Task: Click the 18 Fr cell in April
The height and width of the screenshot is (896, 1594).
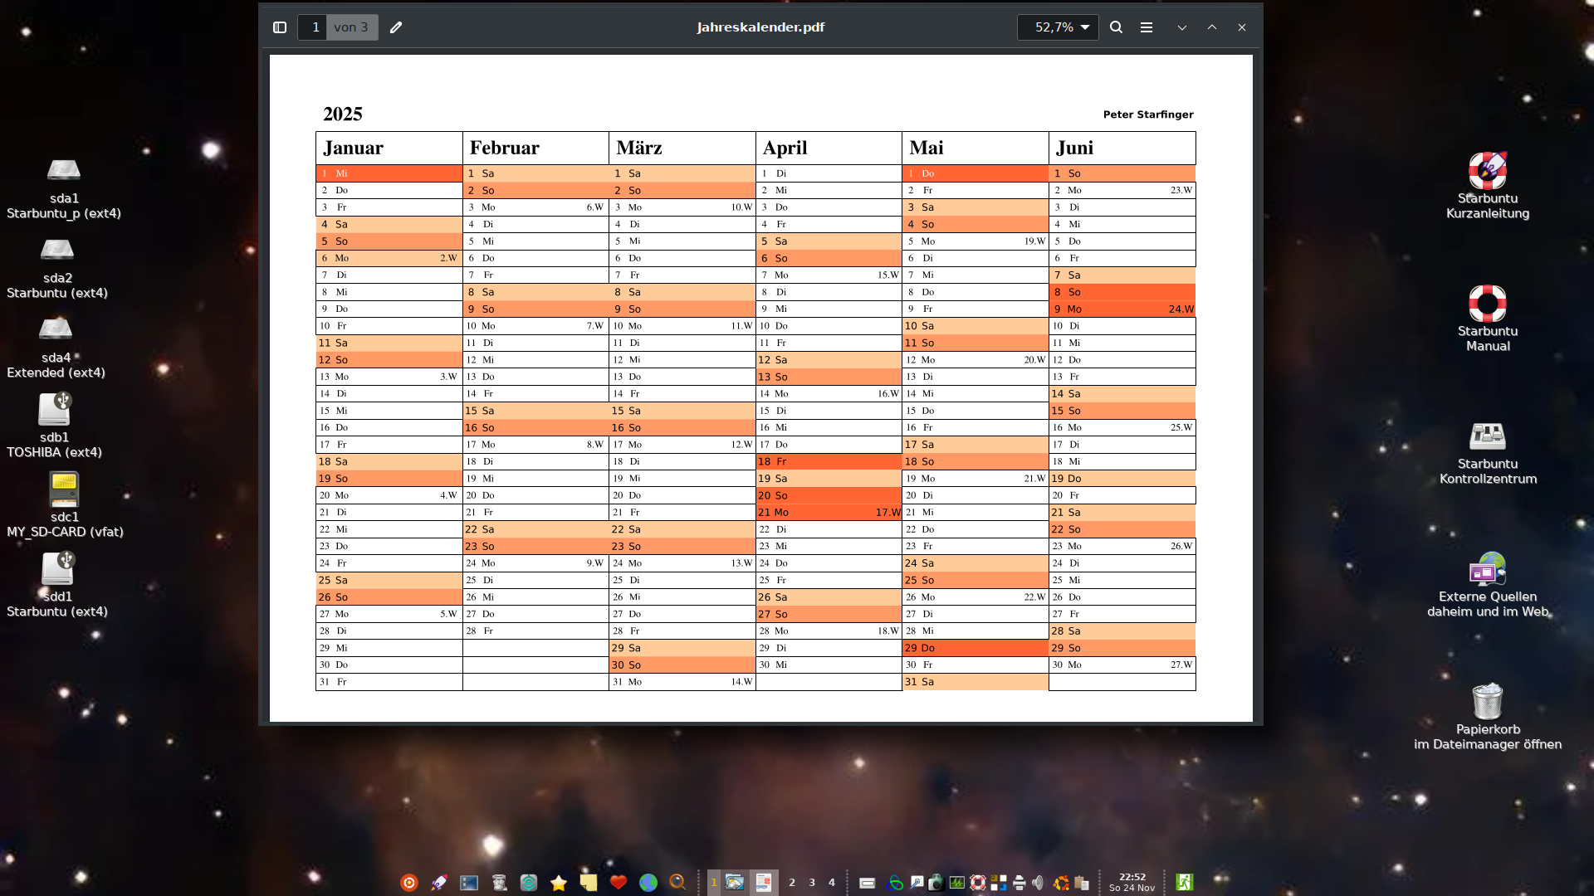Action: 829,461
